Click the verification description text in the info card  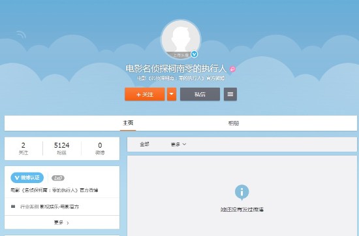click(54, 190)
